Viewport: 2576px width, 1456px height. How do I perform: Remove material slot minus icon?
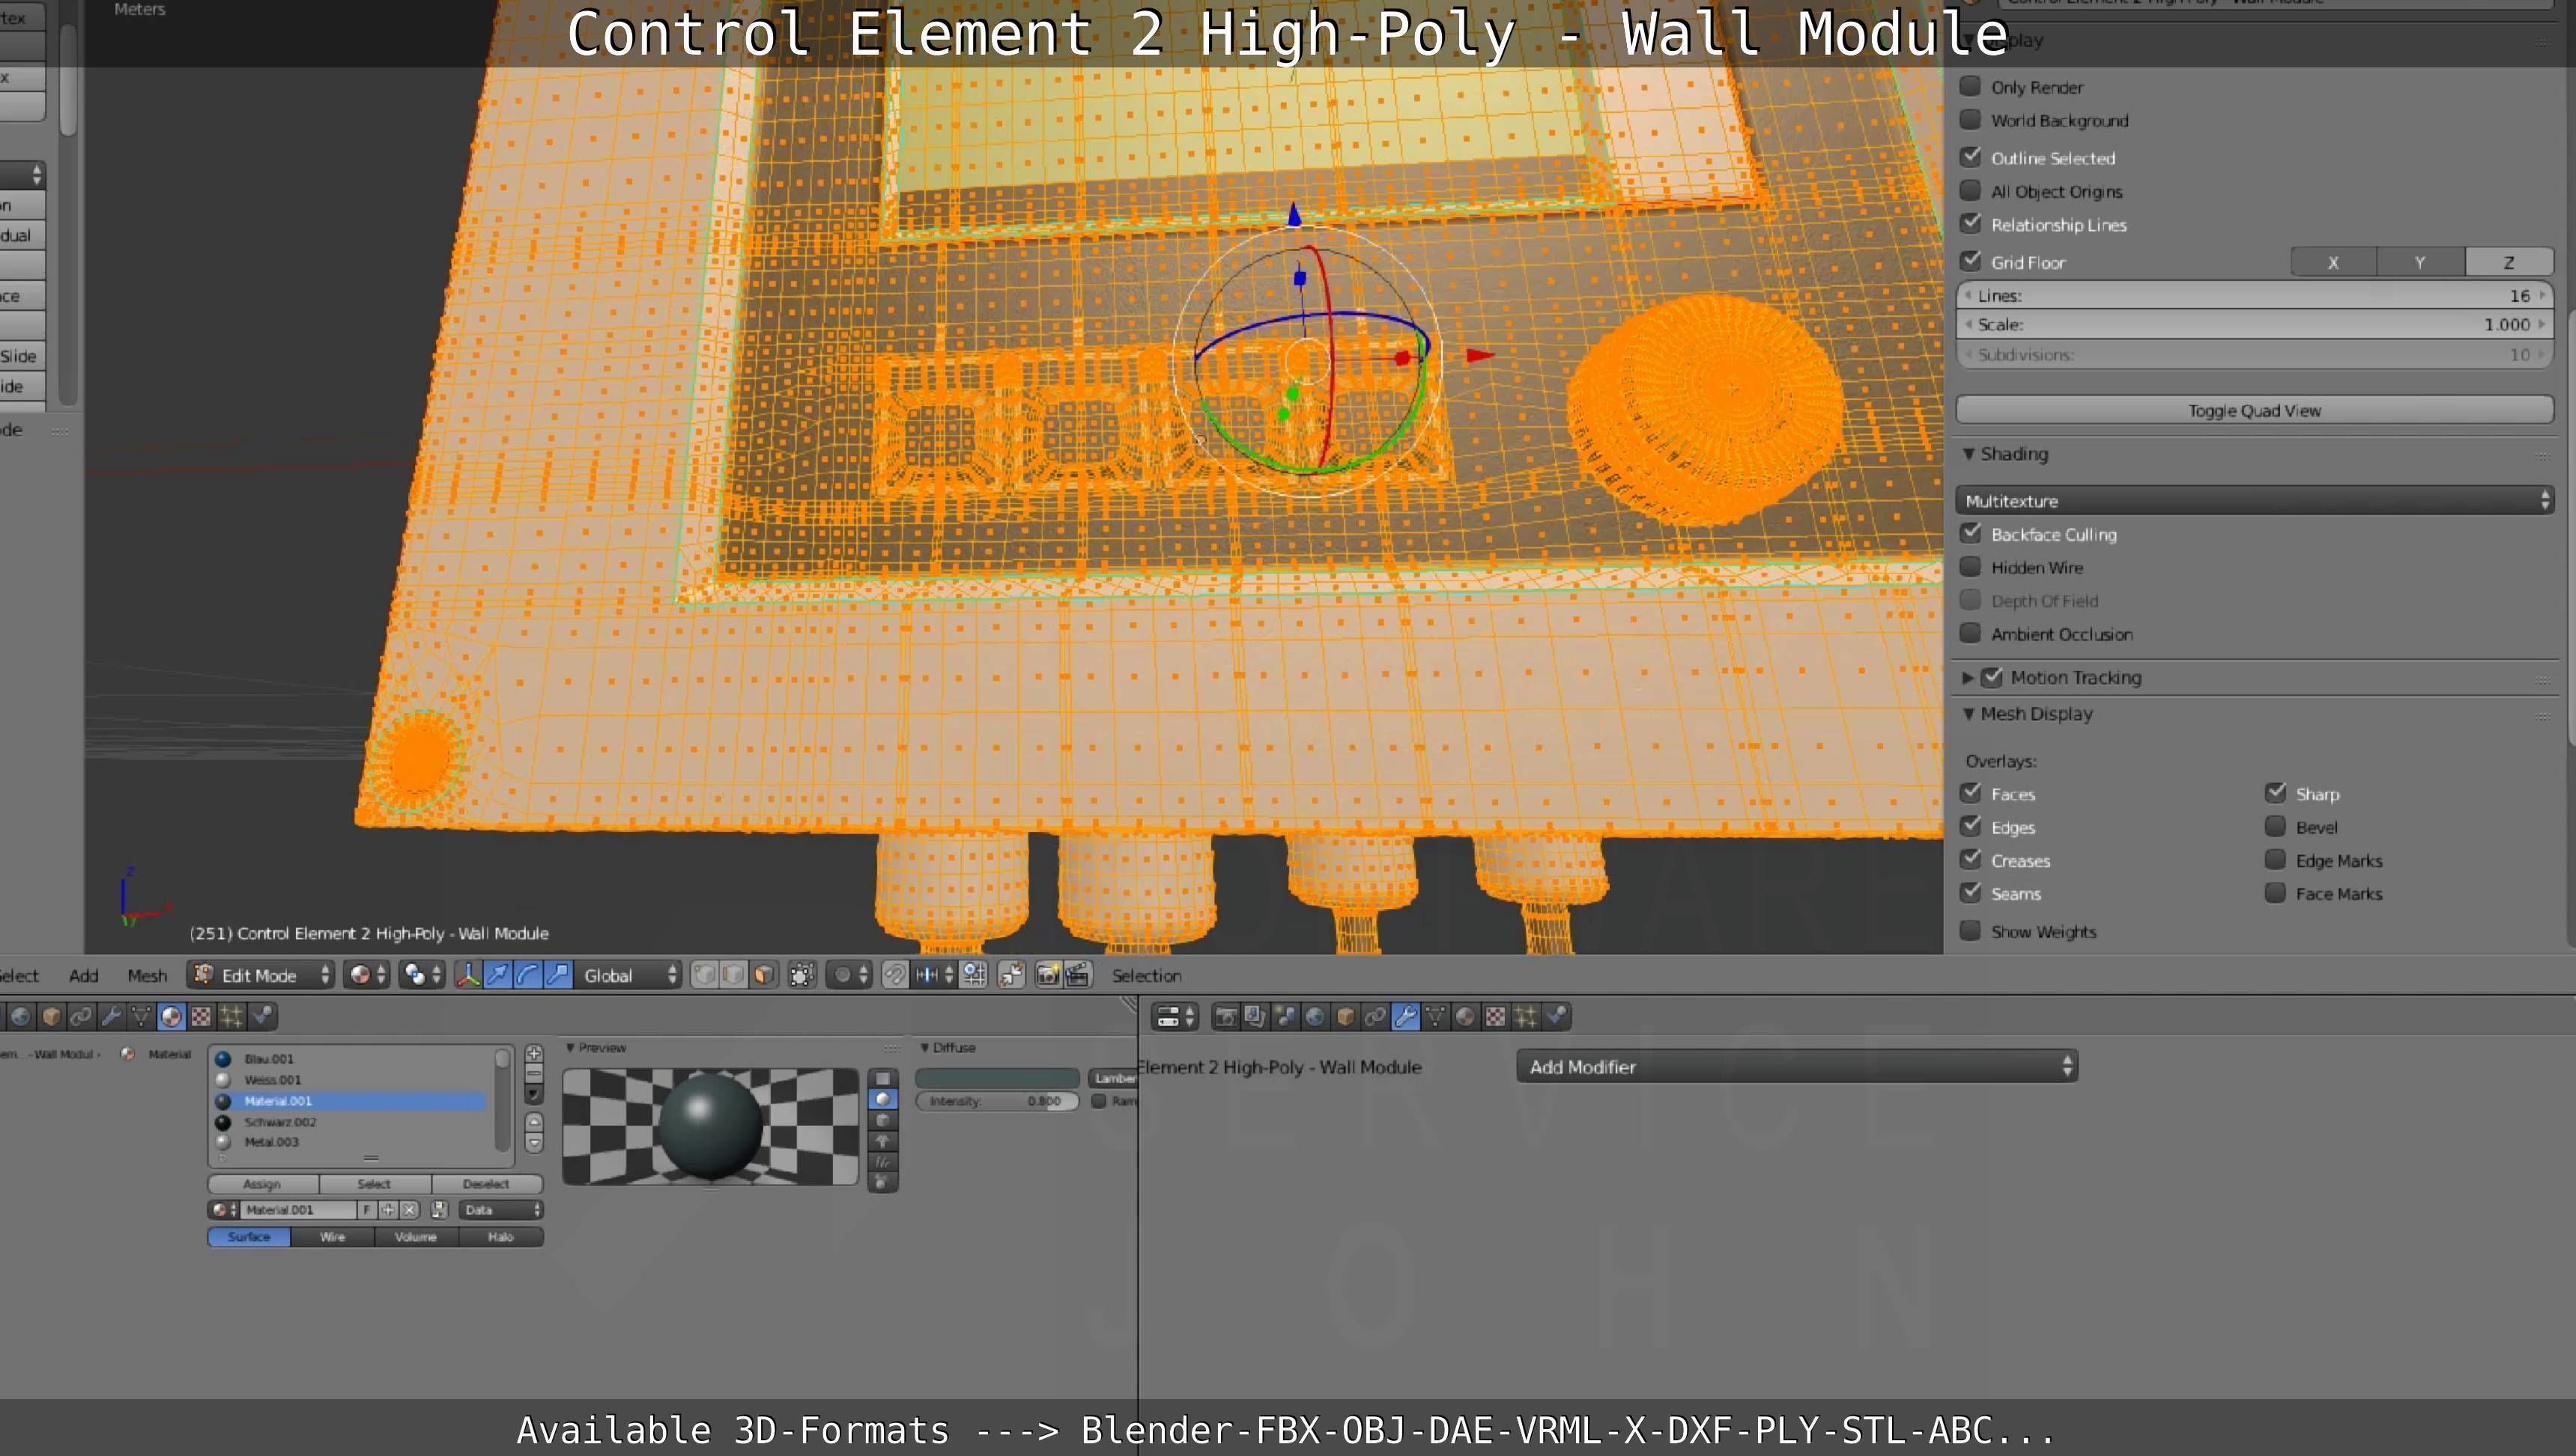pos(534,1073)
